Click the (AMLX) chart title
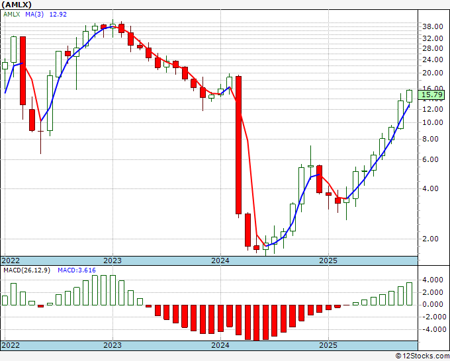 point(17,5)
